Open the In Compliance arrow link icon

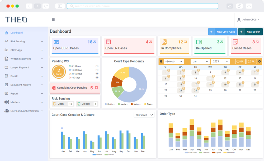pyautogui.click(x=185, y=42)
